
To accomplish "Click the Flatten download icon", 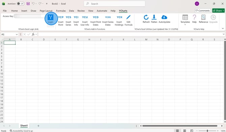I will pos(154,17).
